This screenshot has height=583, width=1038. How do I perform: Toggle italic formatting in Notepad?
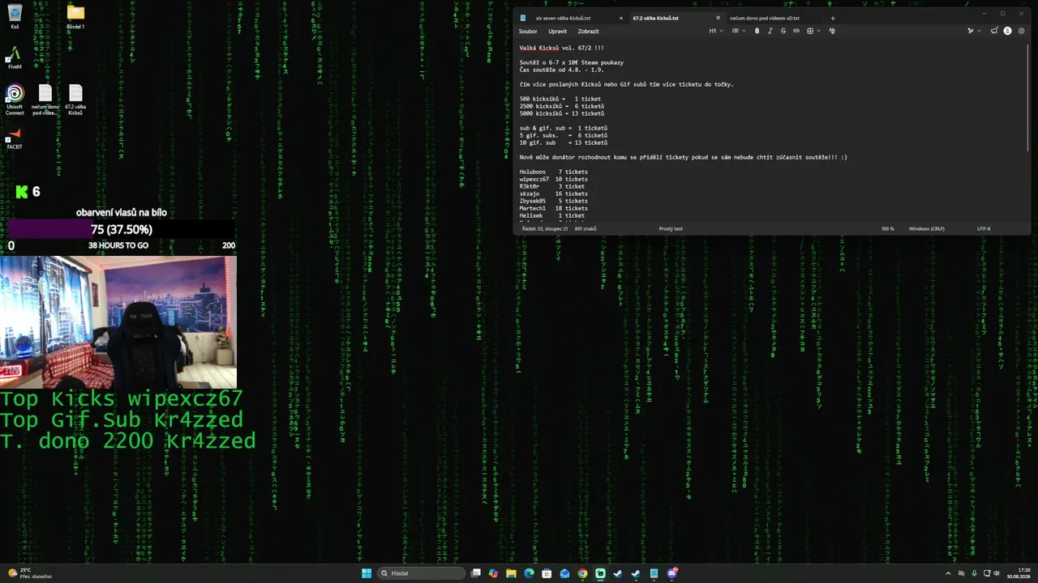[770, 31]
